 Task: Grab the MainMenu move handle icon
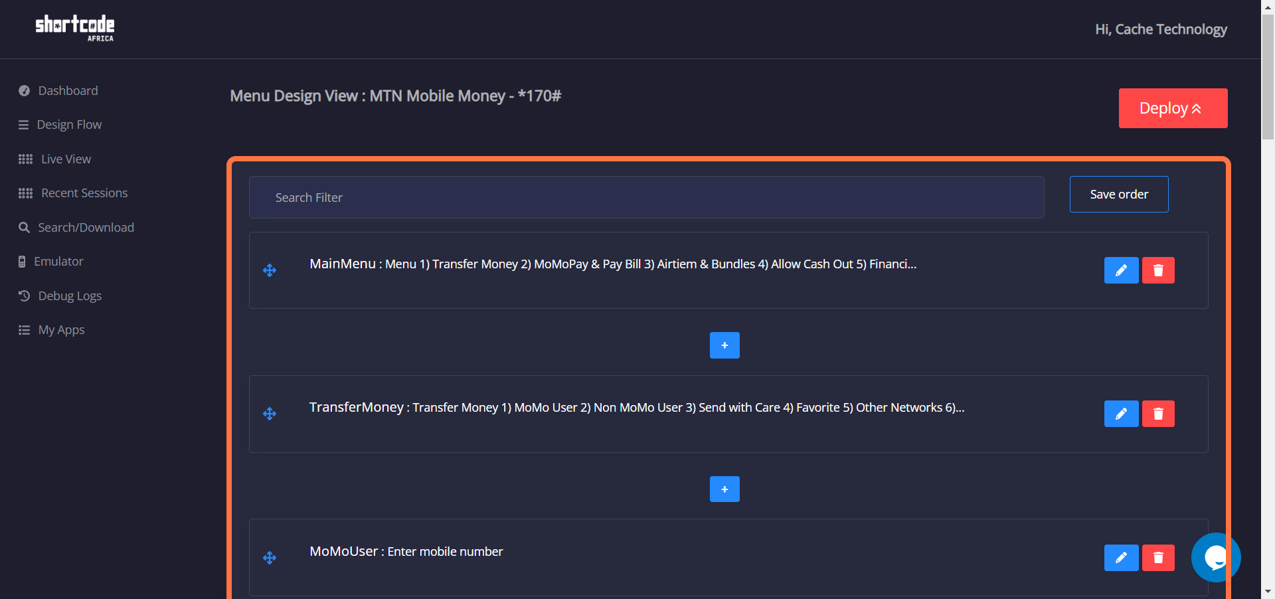[270, 270]
